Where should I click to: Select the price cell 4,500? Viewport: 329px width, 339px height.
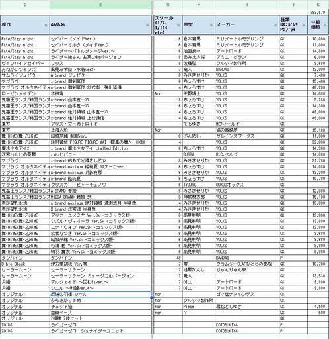pyautogui.click(x=318, y=307)
